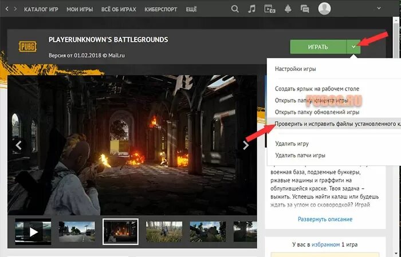401x257 pixels.
Task: Open the Киберспорт tab
Action: (160, 10)
